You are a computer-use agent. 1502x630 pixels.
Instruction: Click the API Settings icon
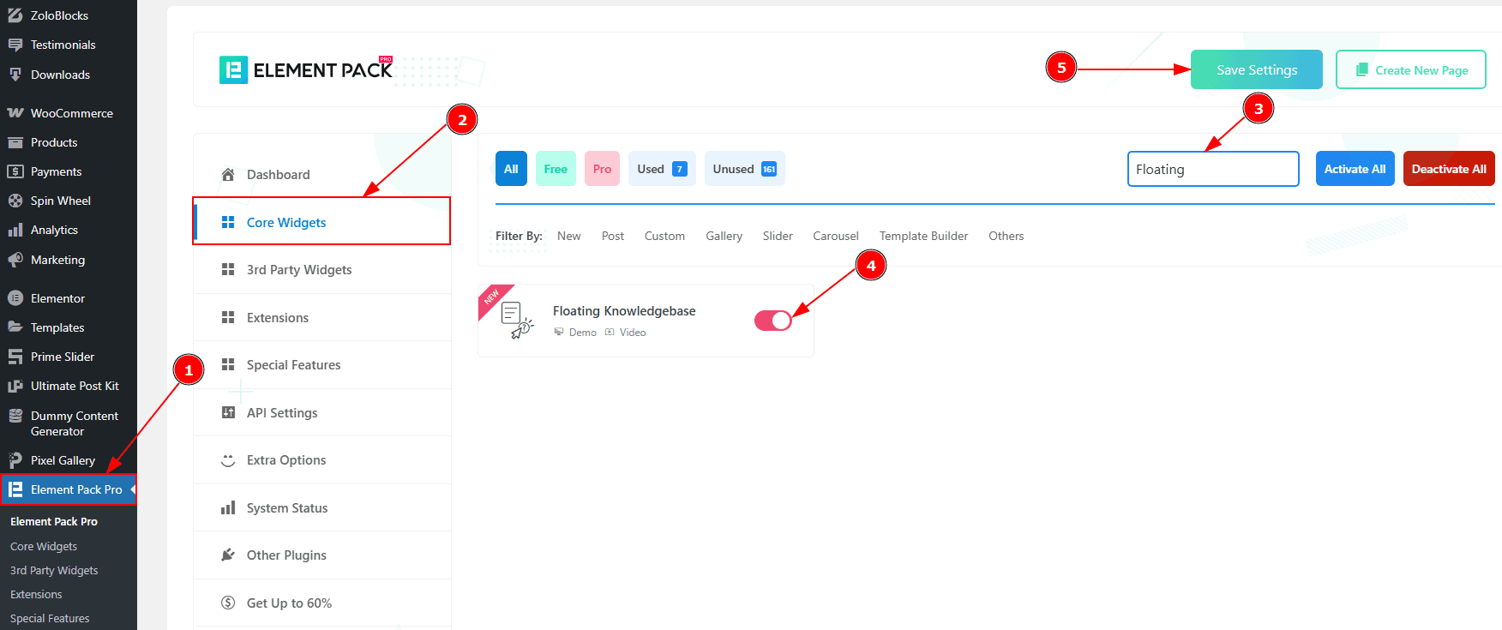coord(228,412)
